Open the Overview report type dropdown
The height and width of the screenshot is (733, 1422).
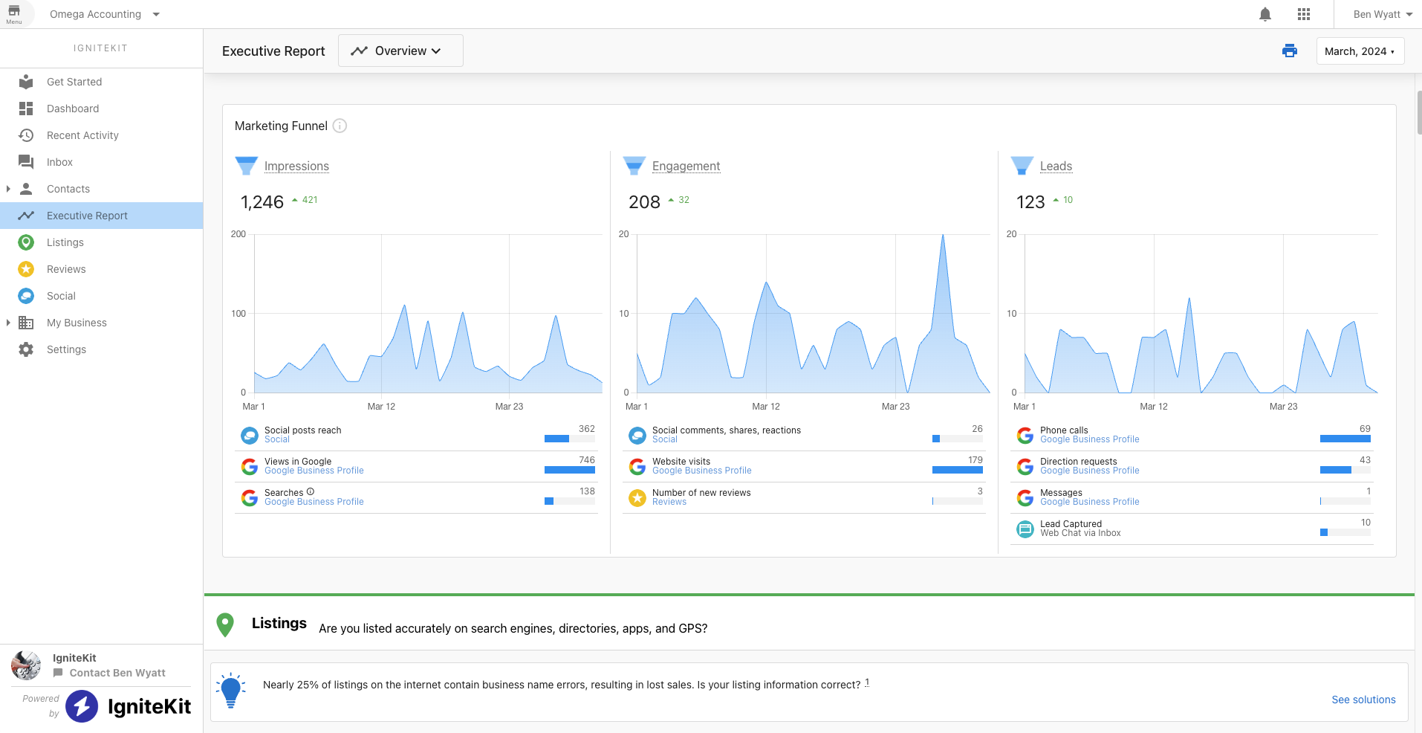pyautogui.click(x=400, y=51)
